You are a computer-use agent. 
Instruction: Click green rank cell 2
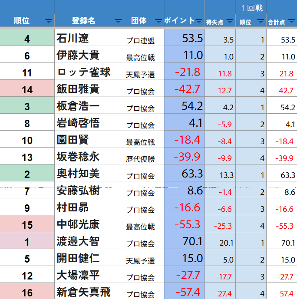(27, 173)
